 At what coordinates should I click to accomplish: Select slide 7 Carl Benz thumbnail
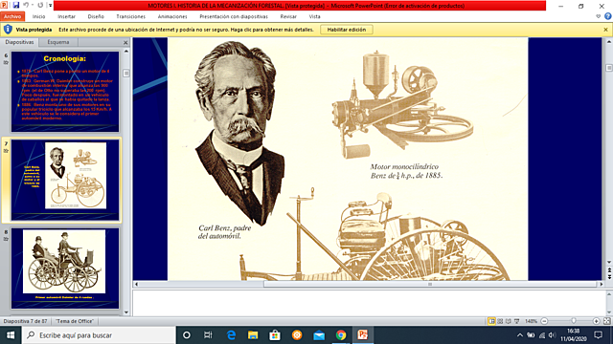[65, 180]
